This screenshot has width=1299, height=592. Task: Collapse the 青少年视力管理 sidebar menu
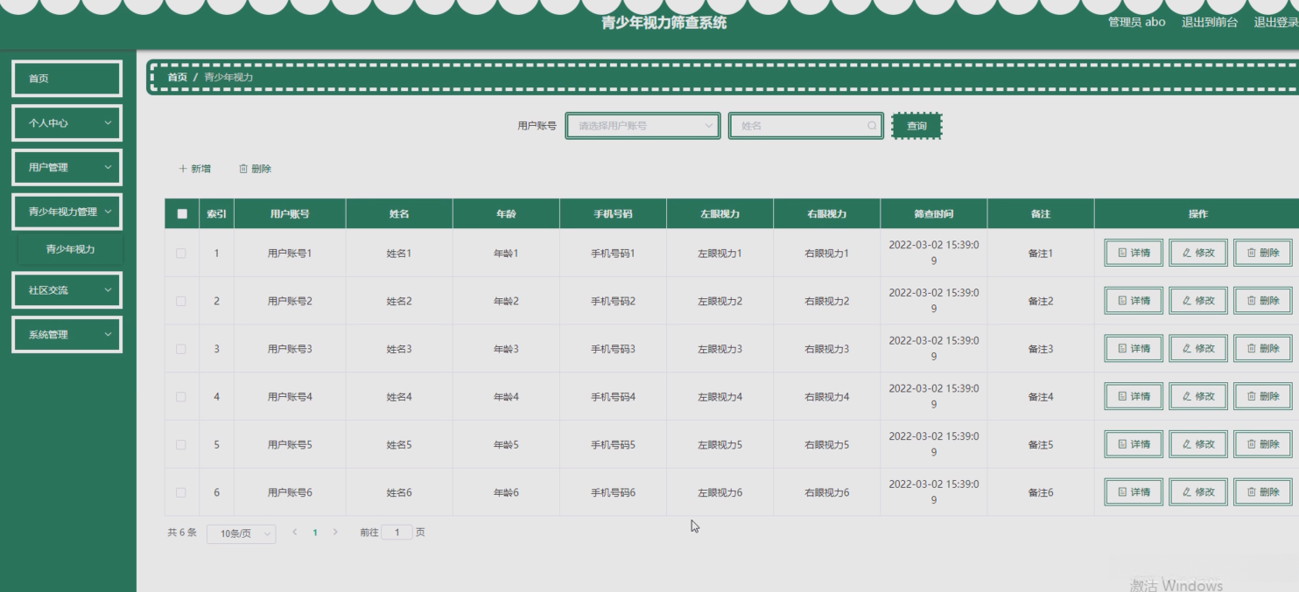(67, 212)
